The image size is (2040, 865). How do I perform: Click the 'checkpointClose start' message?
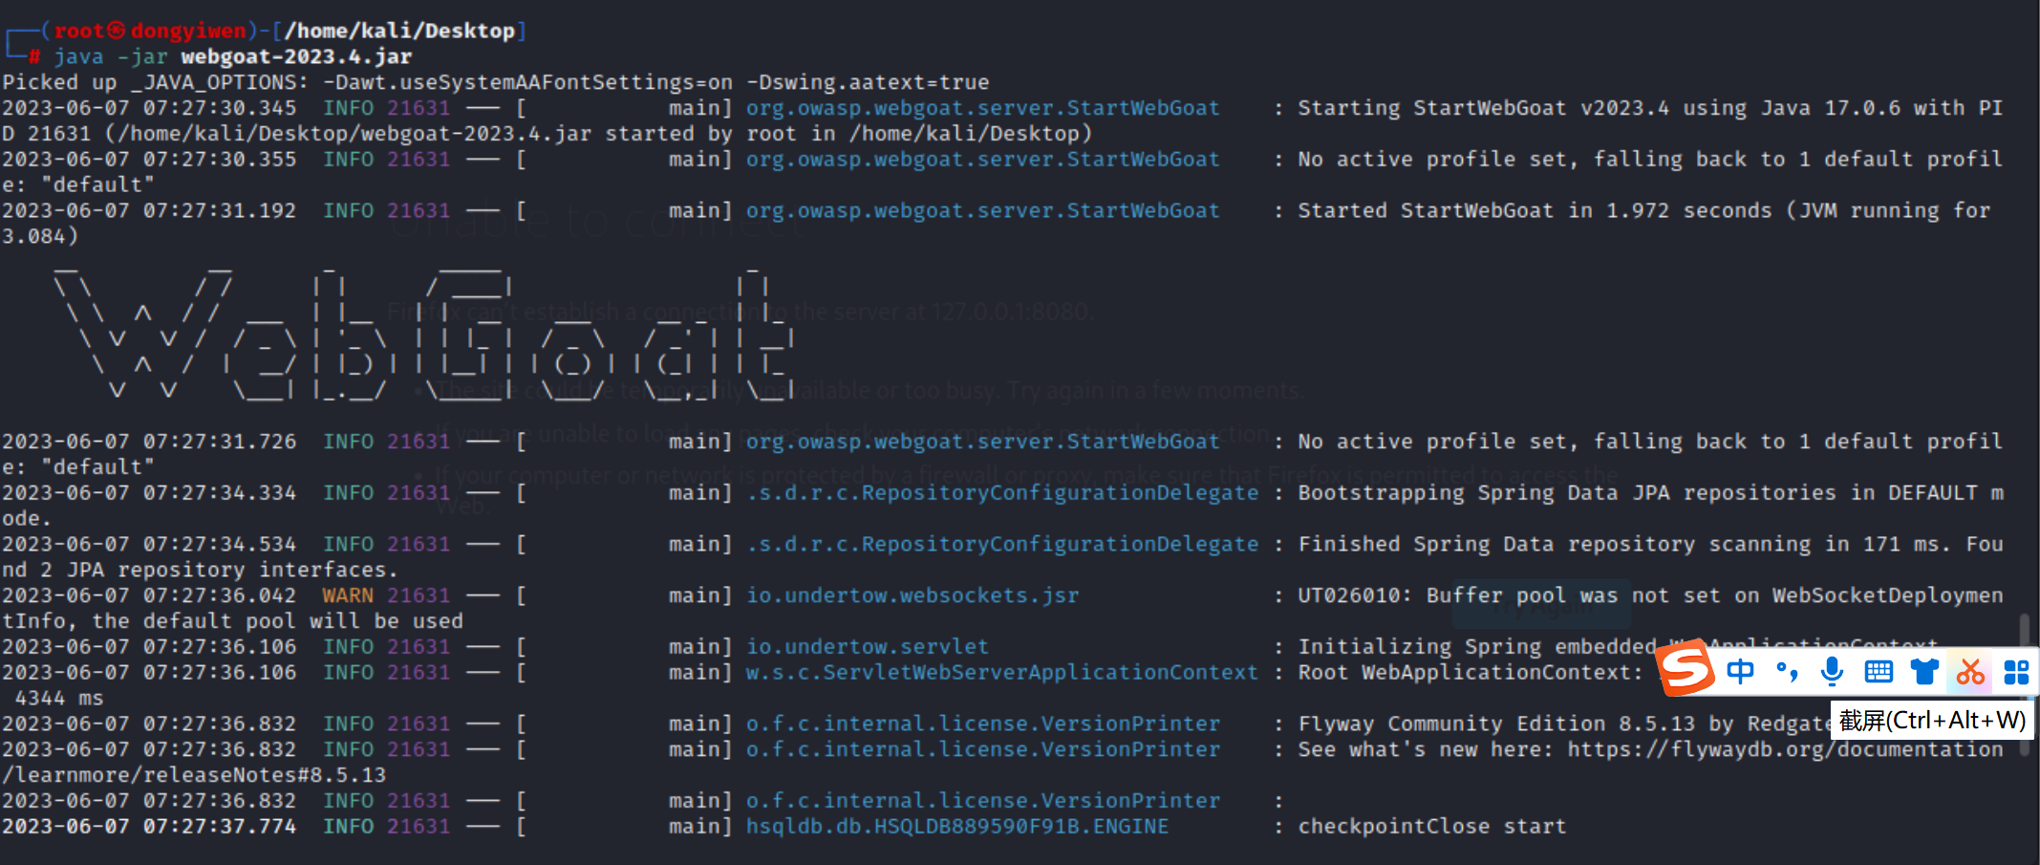tap(1432, 827)
